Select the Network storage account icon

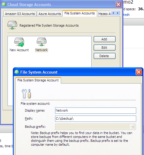click(x=42, y=42)
